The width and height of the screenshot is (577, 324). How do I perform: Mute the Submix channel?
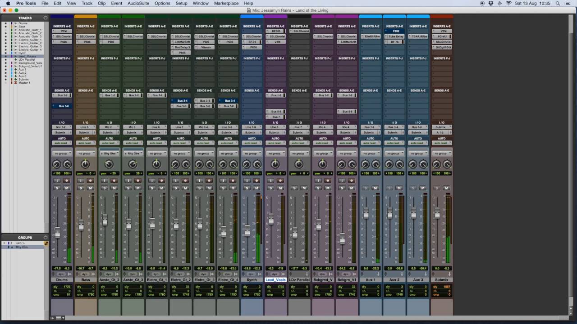[x=446, y=188]
